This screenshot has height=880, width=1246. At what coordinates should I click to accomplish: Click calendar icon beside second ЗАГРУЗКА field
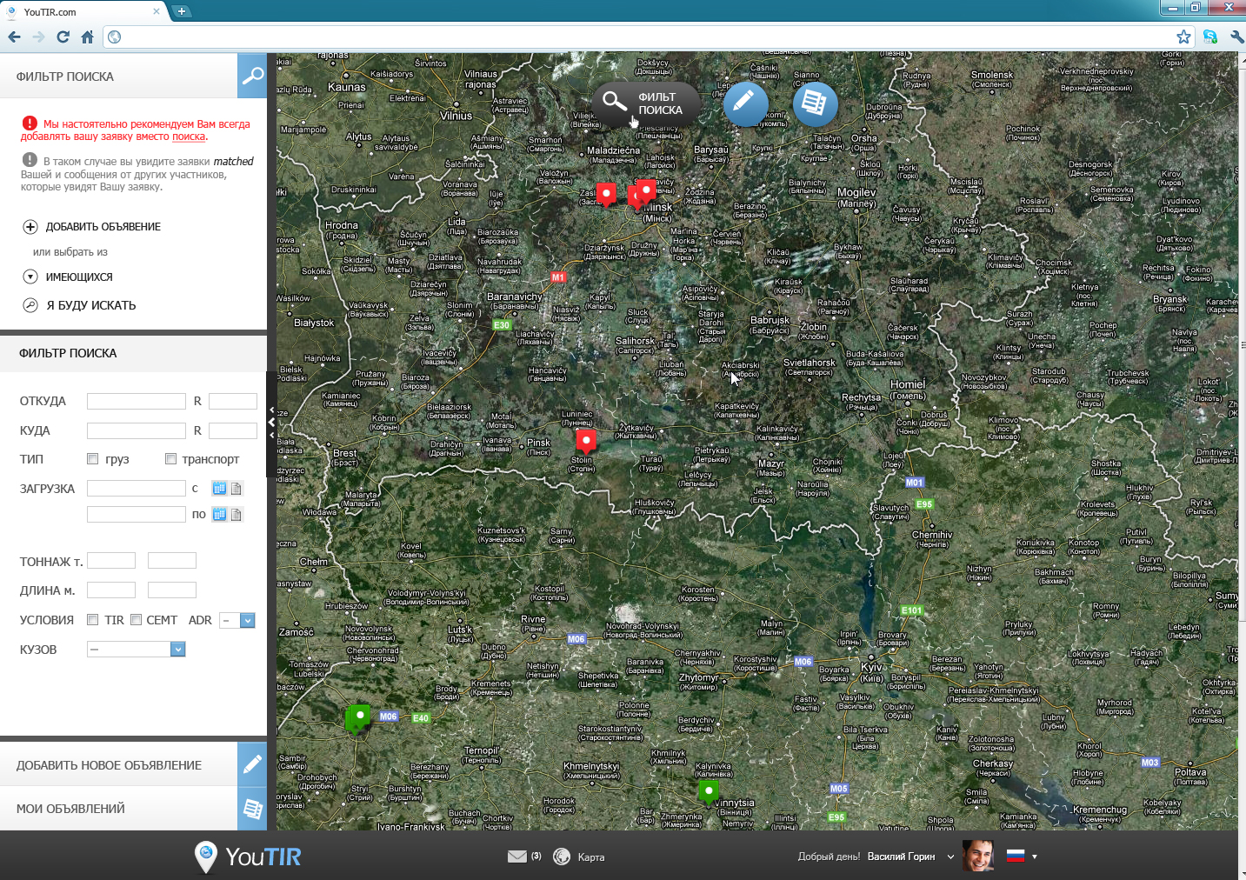coord(219,515)
